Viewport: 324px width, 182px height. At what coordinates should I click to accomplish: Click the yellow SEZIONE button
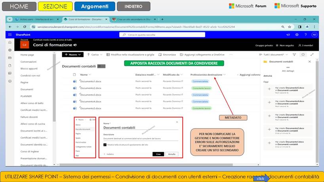55,6
